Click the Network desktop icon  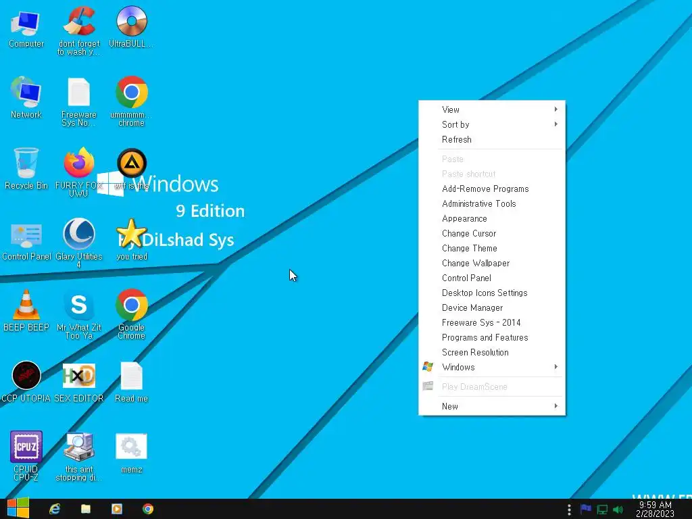[x=26, y=98]
